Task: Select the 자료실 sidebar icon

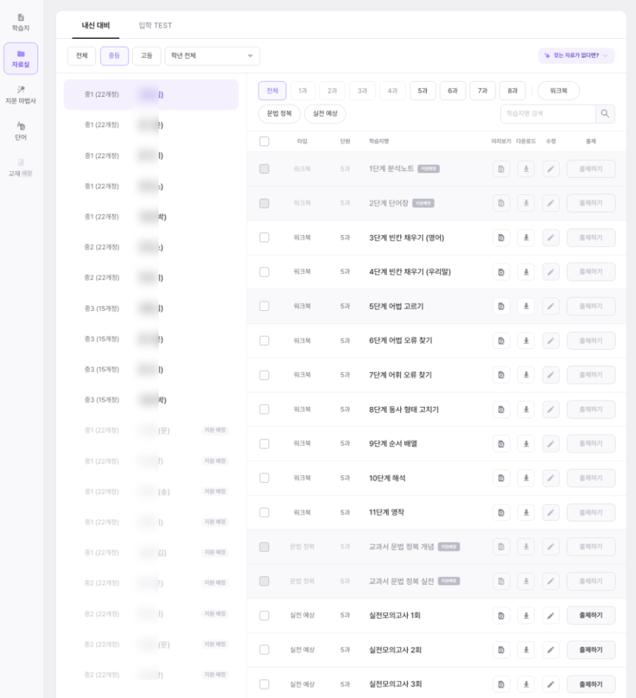Action: coord(20,59)
